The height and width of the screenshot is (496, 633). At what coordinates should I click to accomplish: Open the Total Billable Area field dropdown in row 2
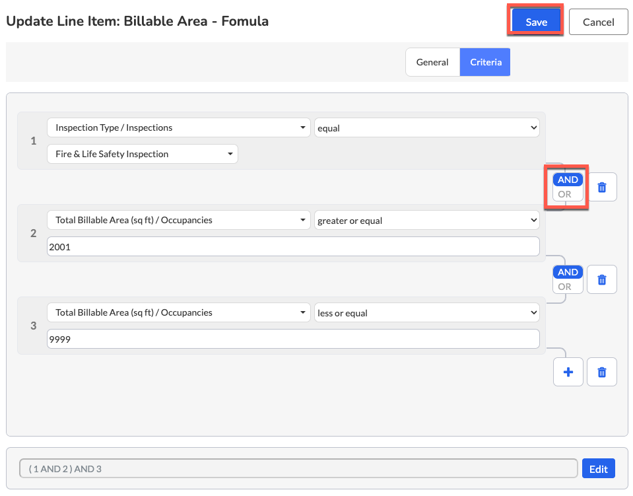178,220
